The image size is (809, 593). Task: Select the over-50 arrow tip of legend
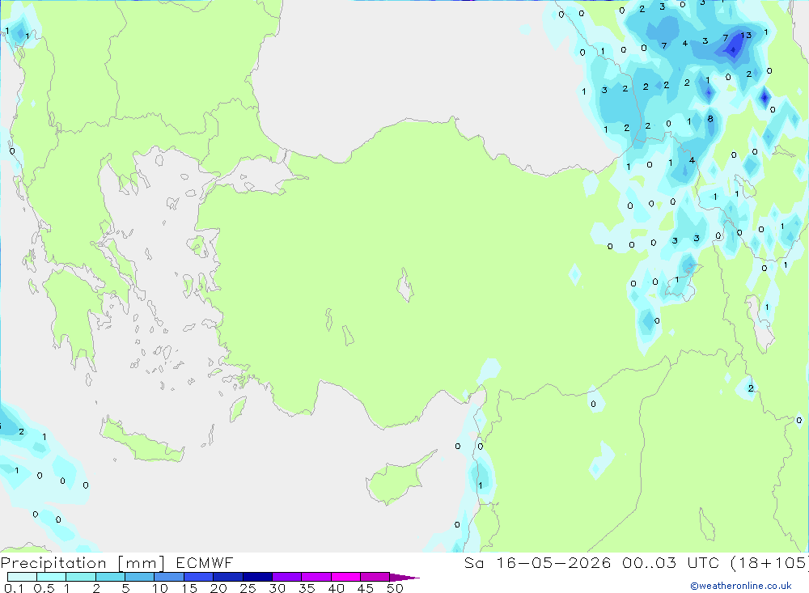pos(404,578)
